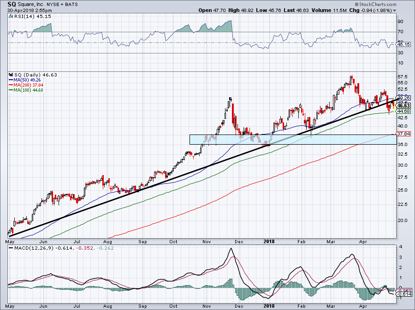Select the MACD(12,26,9) legend label

(34, 248)
